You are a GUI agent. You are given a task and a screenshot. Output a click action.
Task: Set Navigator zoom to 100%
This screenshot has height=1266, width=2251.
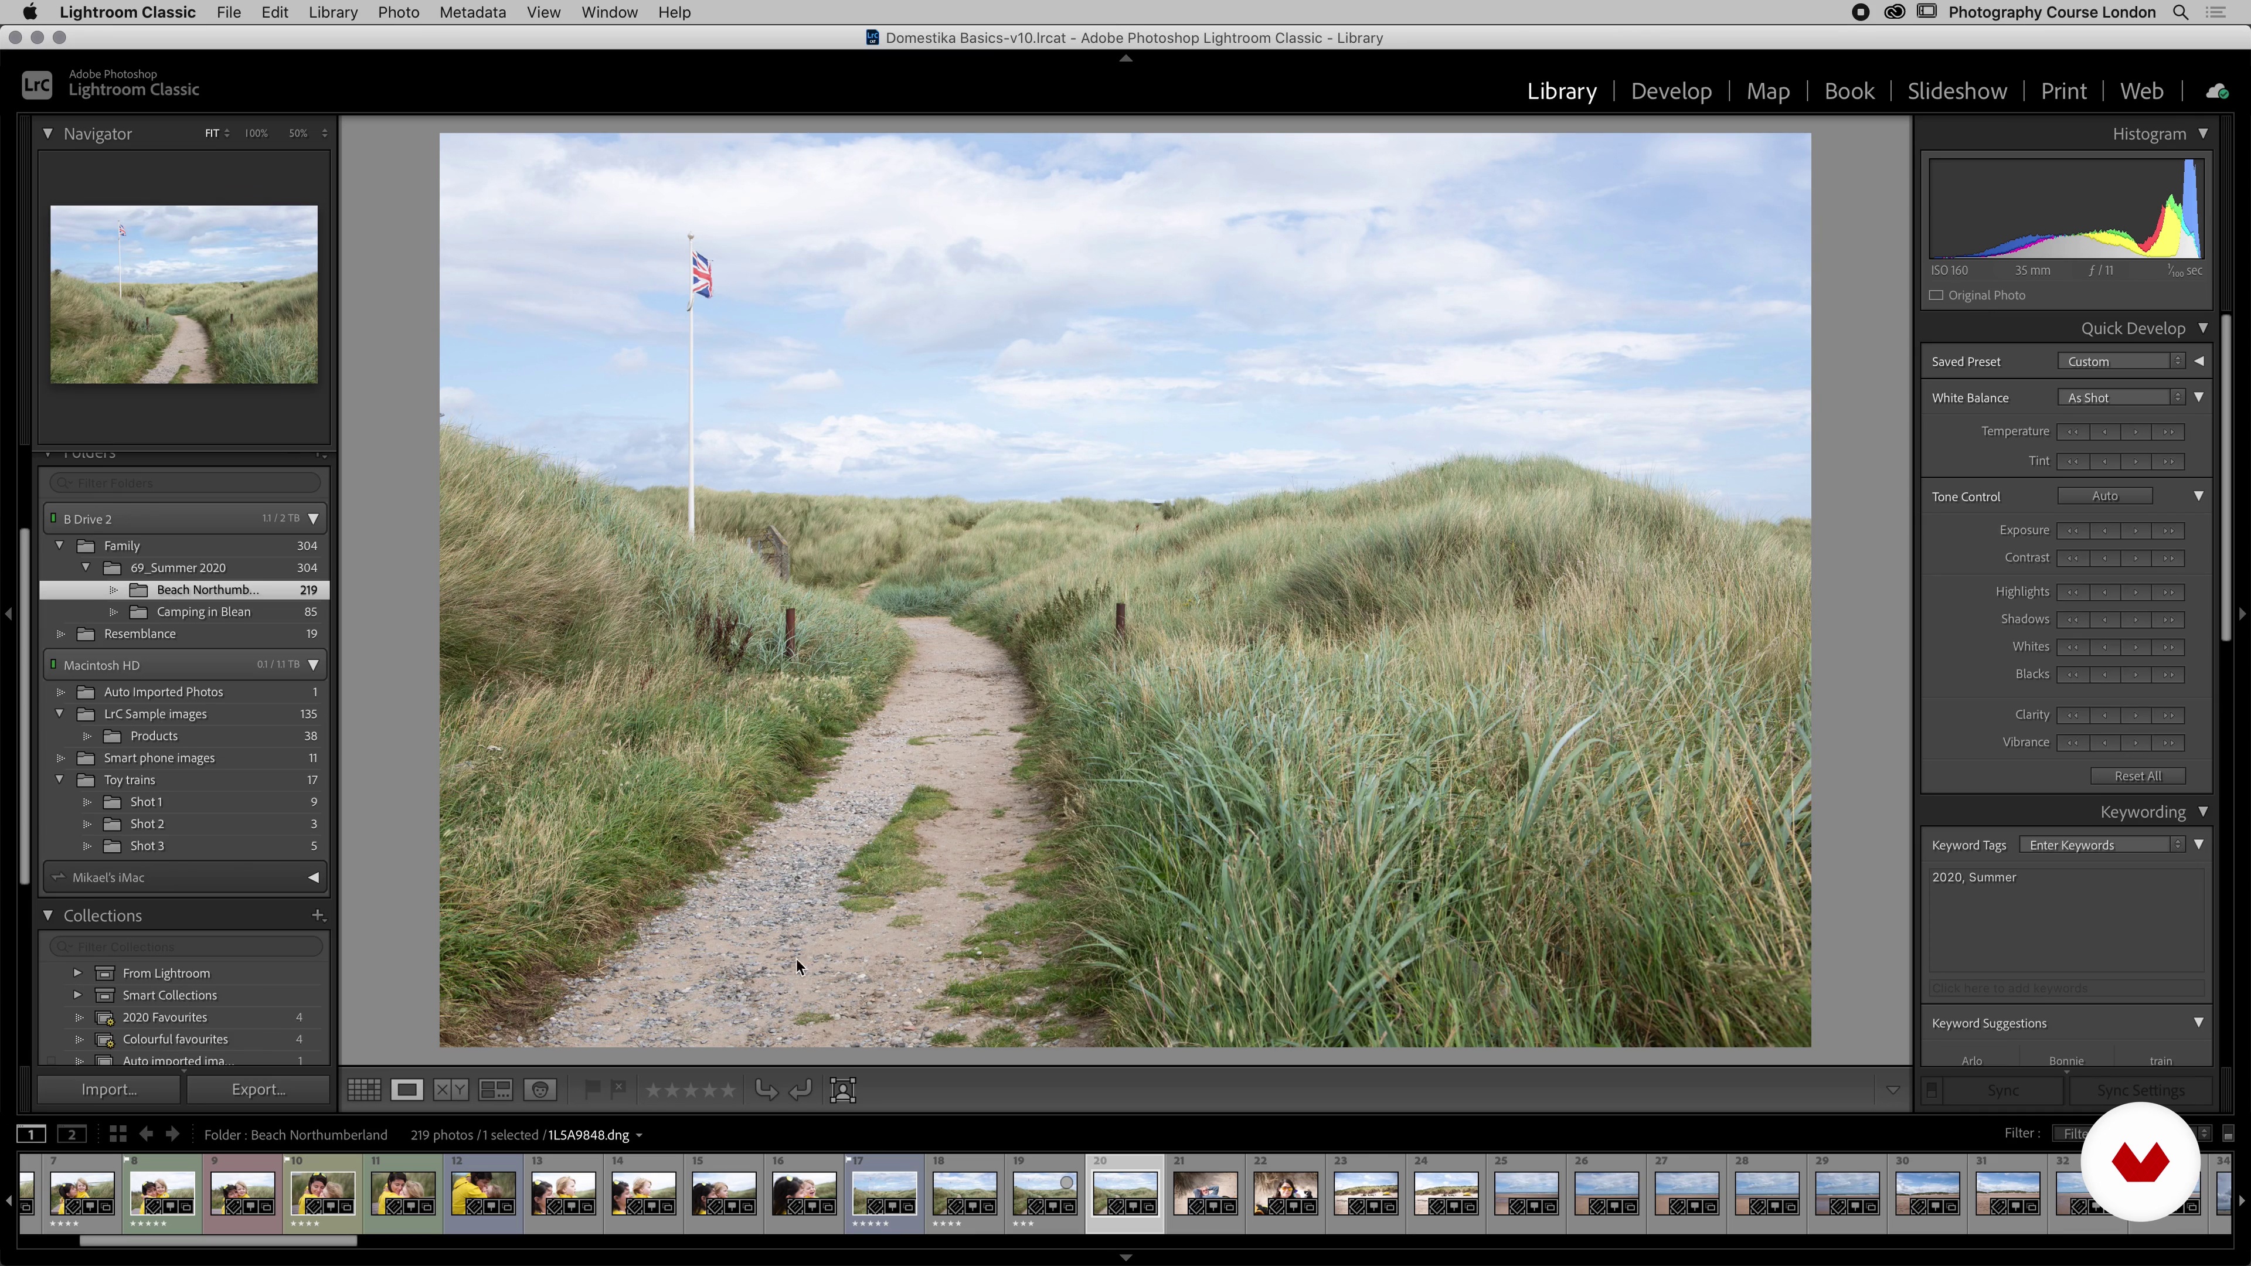256,133
